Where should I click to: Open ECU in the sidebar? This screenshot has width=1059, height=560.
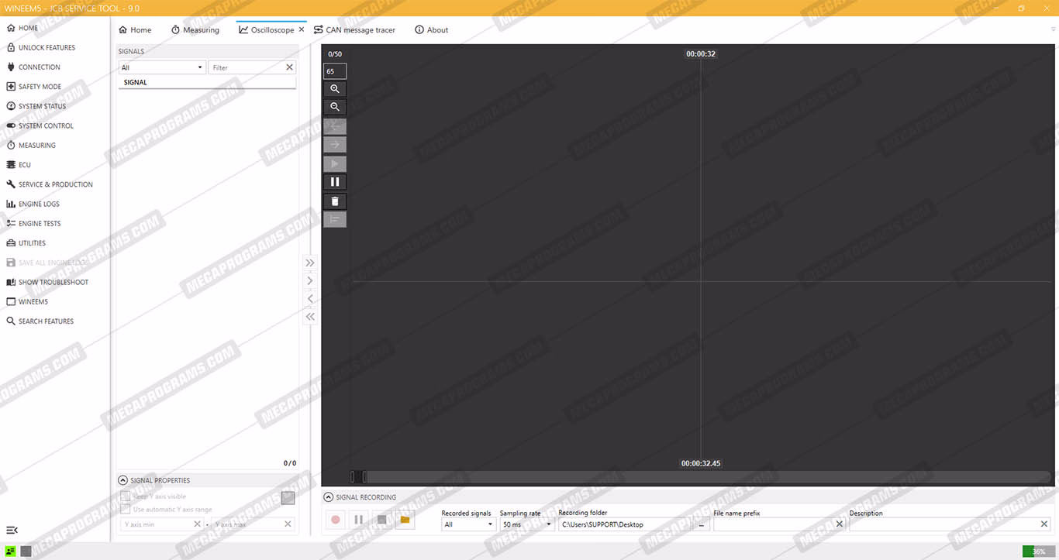(x=25, y=165)
